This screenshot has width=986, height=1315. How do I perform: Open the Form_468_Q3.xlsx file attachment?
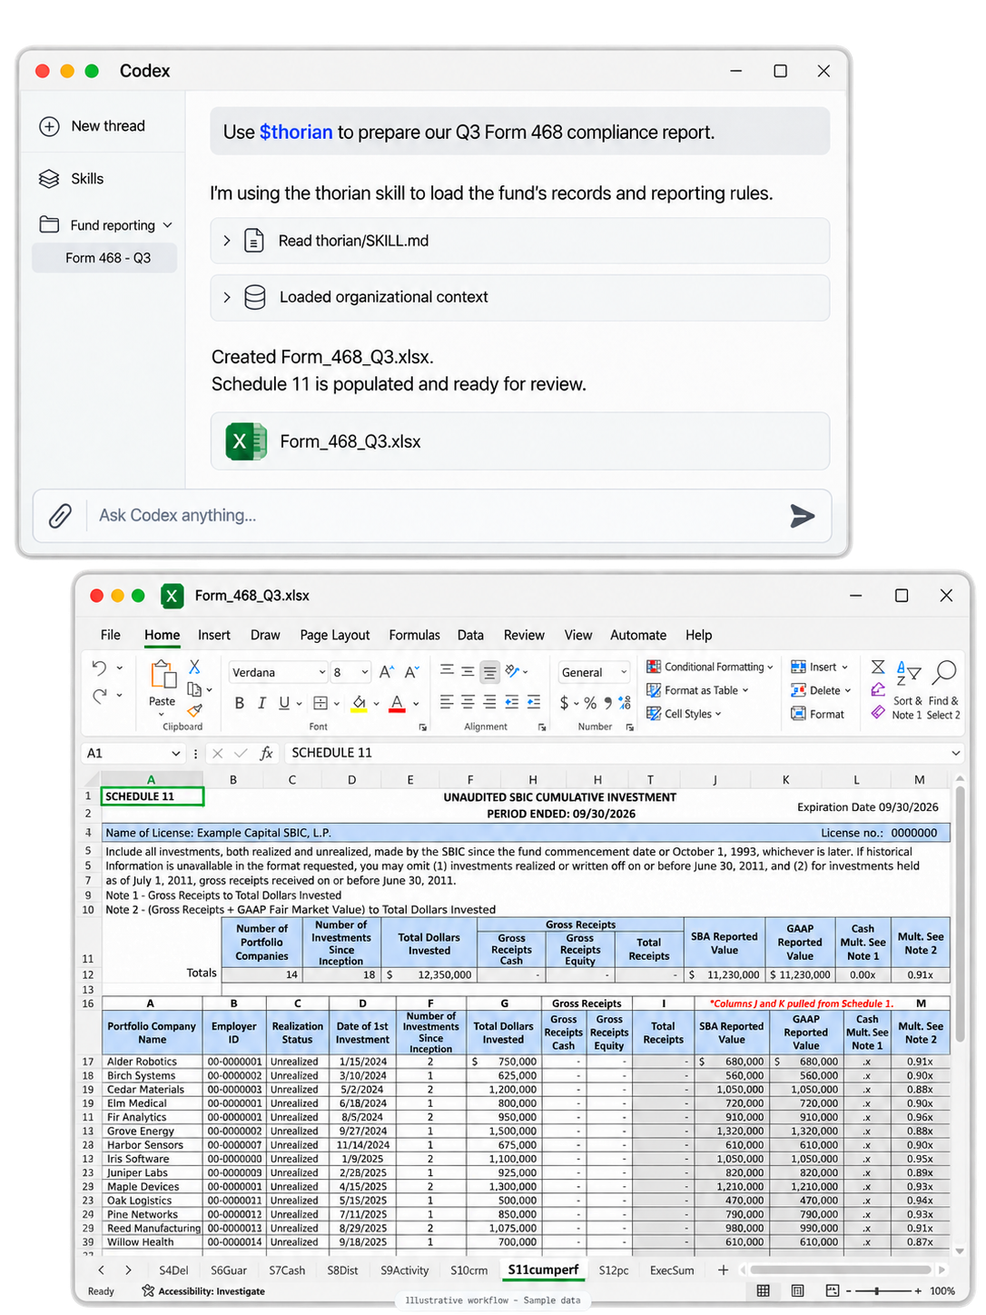tap(520, 441)
